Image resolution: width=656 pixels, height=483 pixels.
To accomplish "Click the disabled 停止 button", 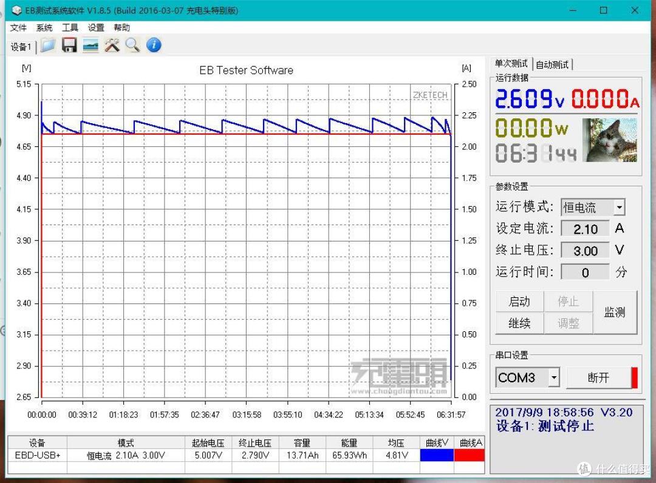I will tap(568, 301).
